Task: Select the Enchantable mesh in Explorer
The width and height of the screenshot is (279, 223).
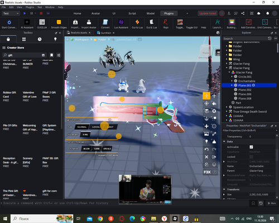Action: pos(247,81)
